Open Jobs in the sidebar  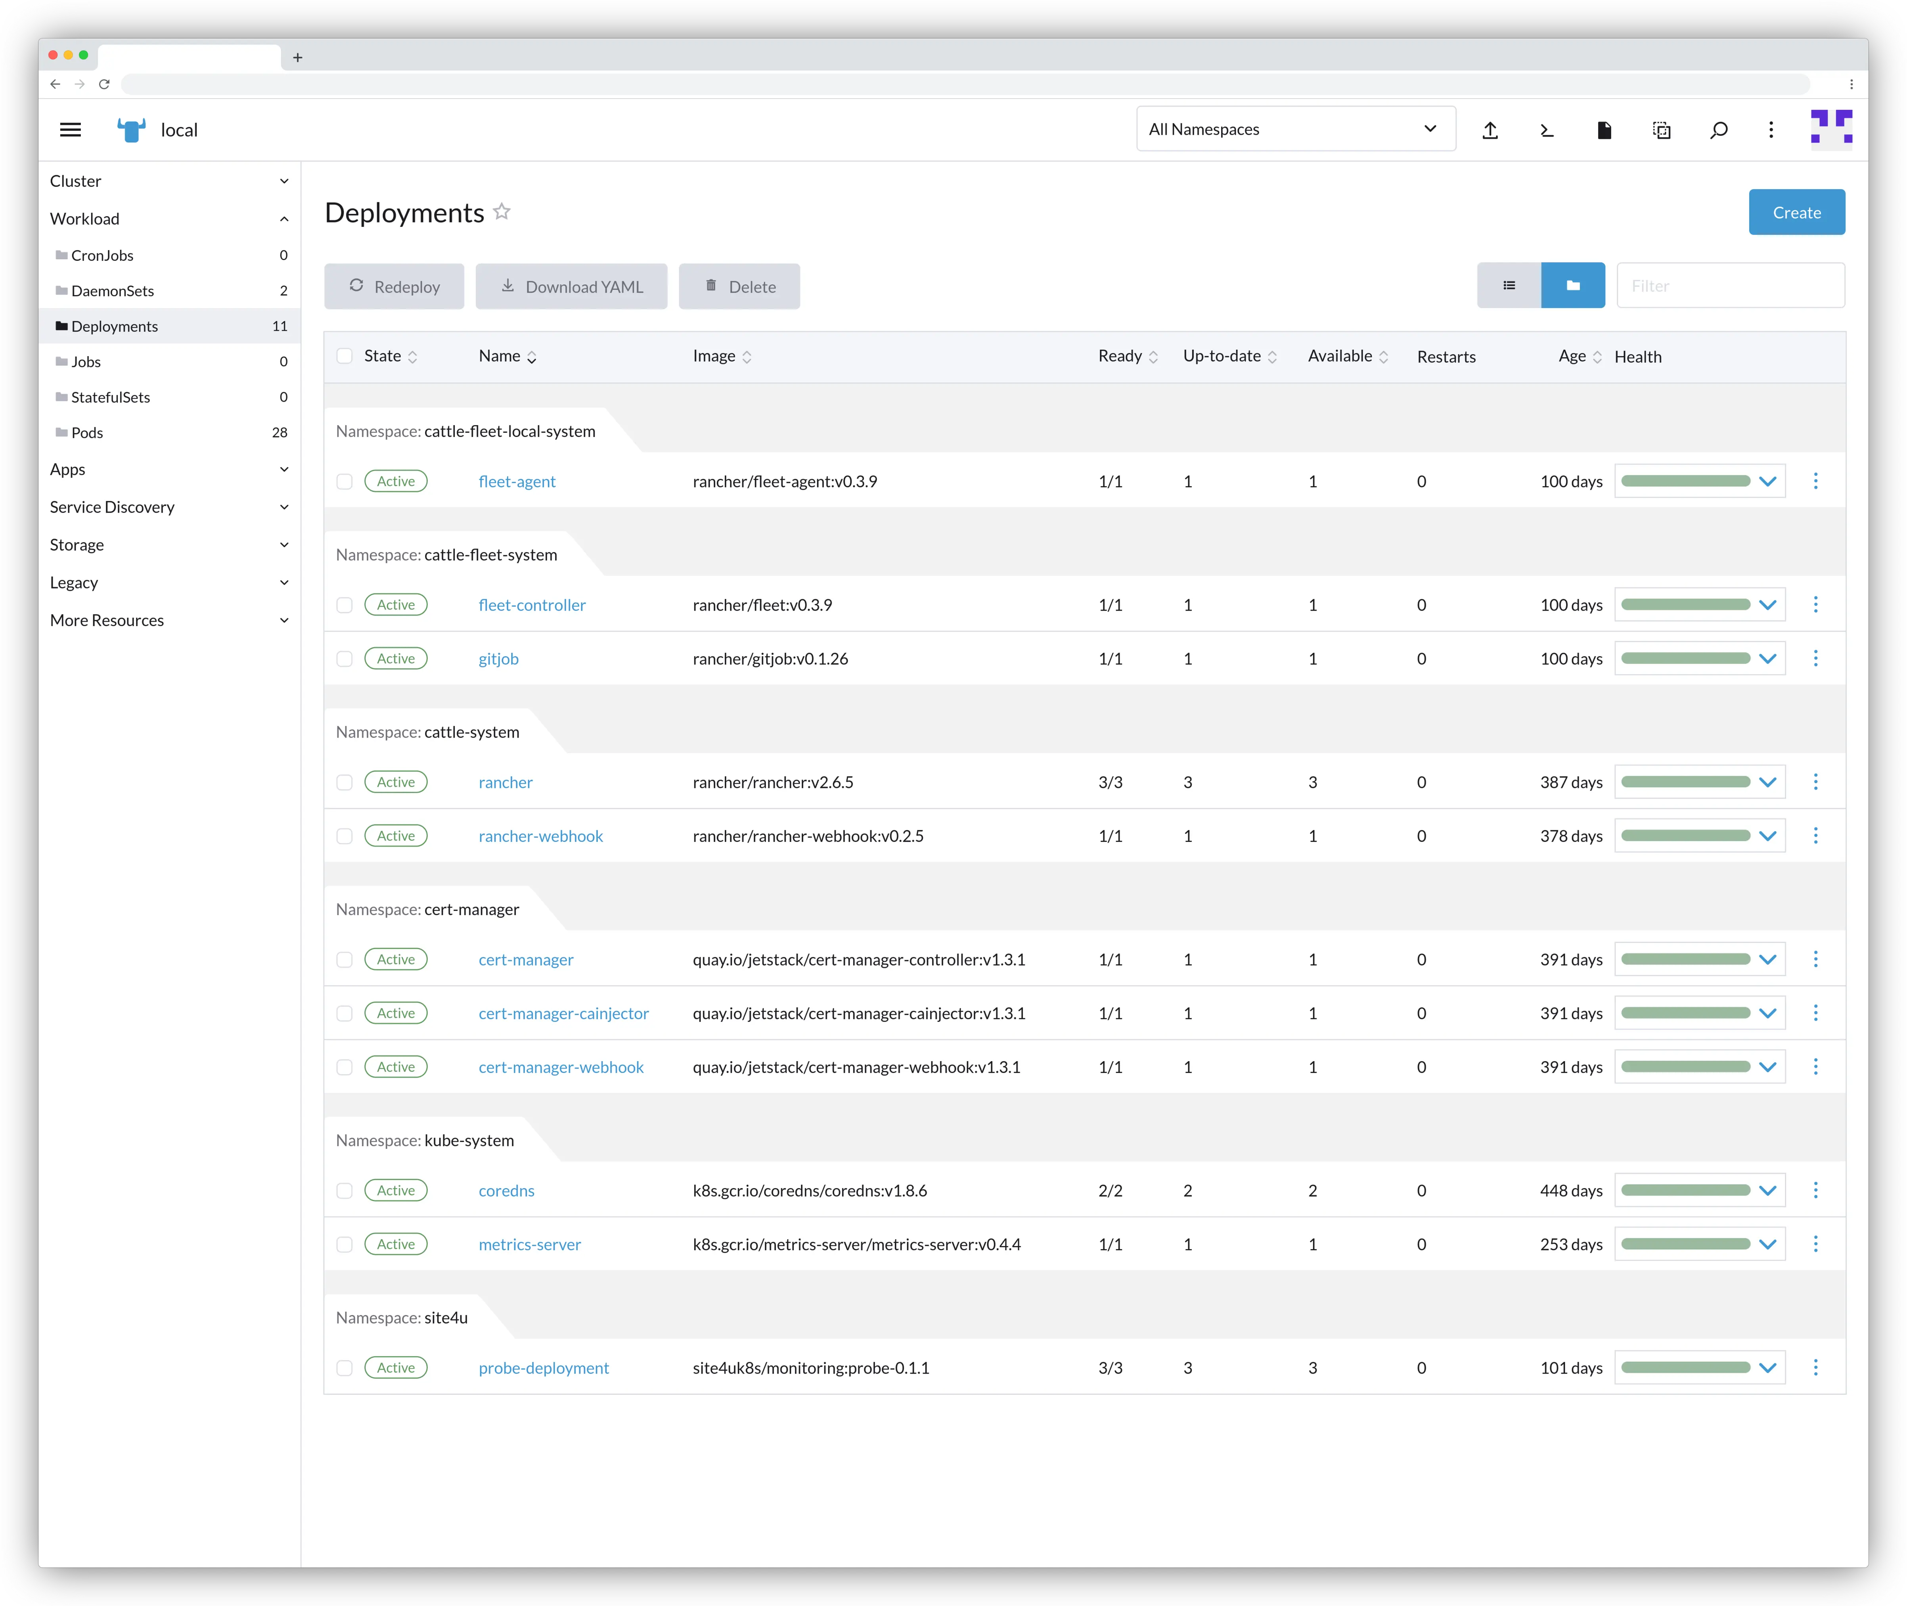(x=169, y=362)
